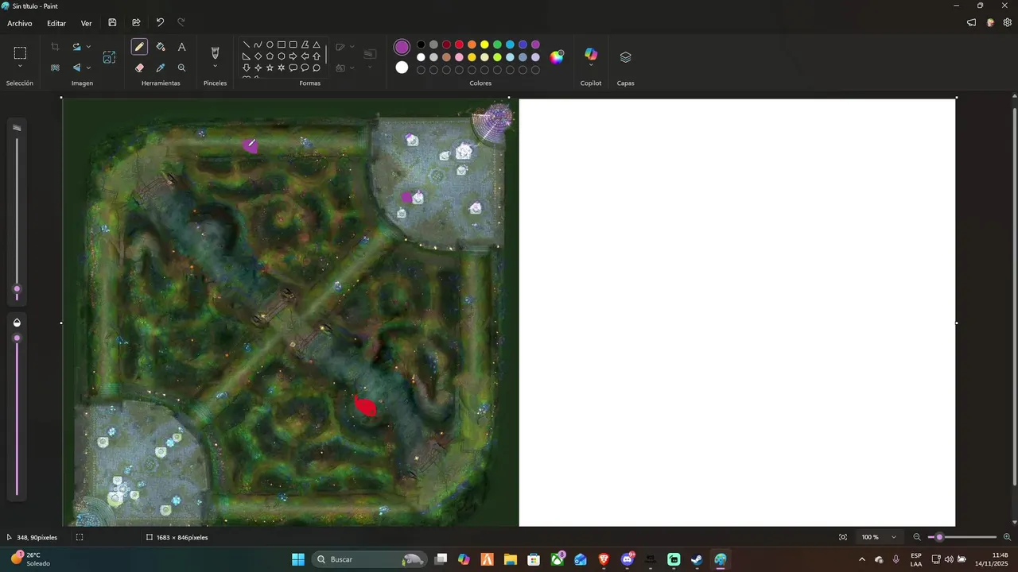Choose the Fill bucket tool
The height and width of the screenshot is (572, 1018).
pyautogui.click(x=161, y=47)
